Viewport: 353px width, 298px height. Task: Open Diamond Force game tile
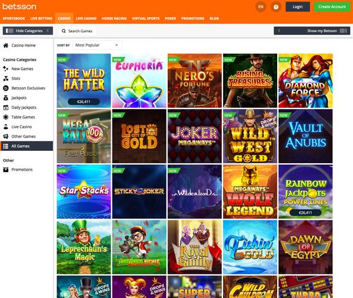(x=305, y=81)
